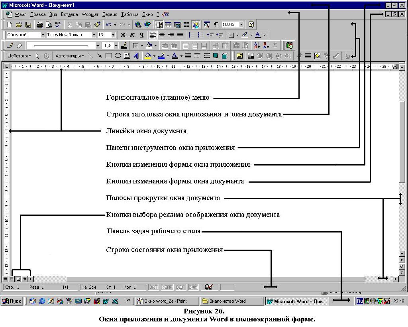Toggle Bold (Ж) formatting
This screenshot has width=408, height=327.
point(123,35)
